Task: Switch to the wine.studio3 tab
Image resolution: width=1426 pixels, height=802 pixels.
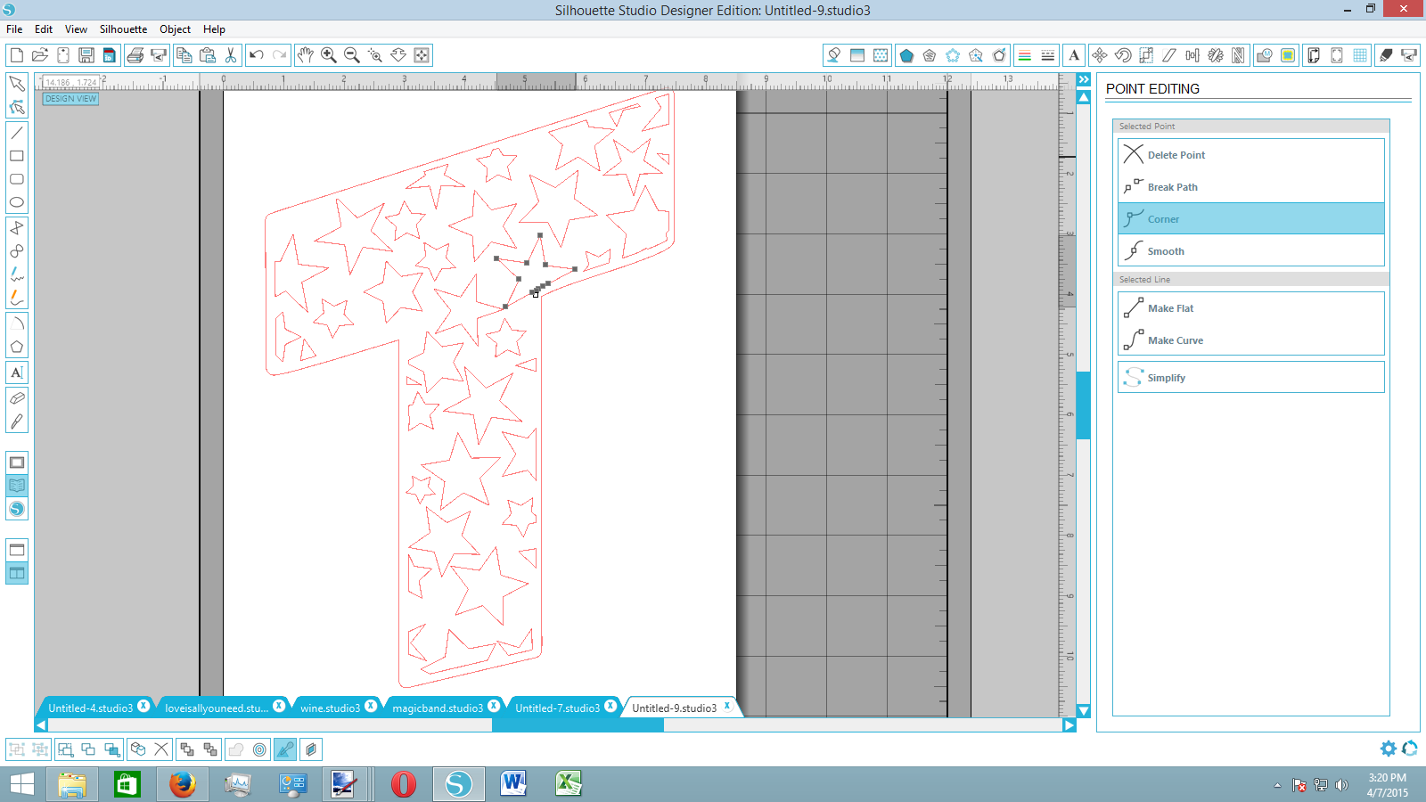Action: [330, 708]
